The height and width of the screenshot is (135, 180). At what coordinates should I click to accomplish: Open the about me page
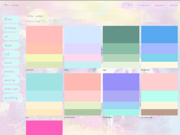click(x=11, y=80)
